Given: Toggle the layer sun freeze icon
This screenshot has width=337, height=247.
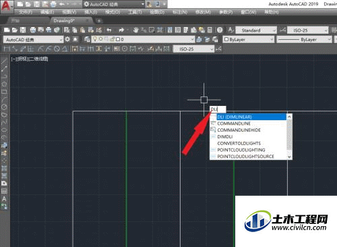Looking at the screenshot, I should point(100,39).
